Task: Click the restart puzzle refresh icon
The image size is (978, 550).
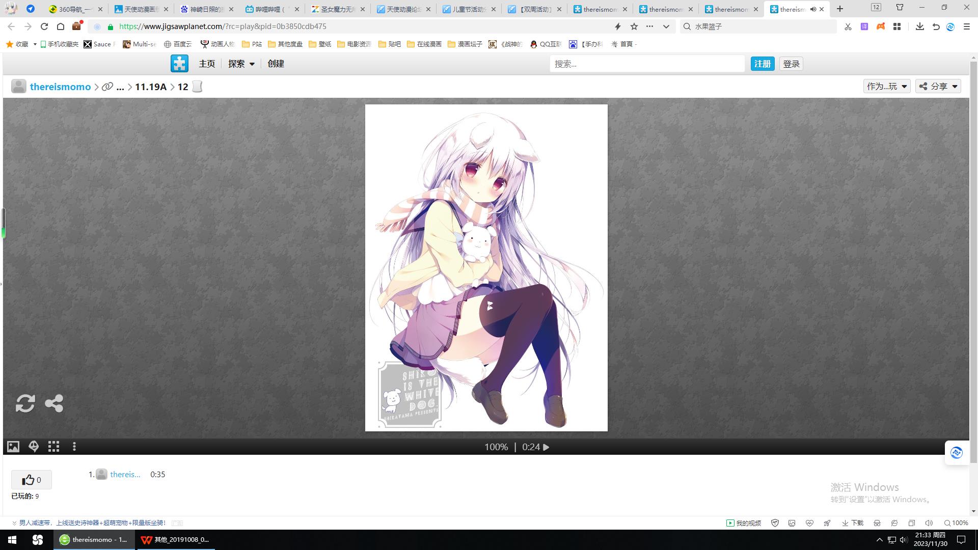Action: tap(25, 403)
